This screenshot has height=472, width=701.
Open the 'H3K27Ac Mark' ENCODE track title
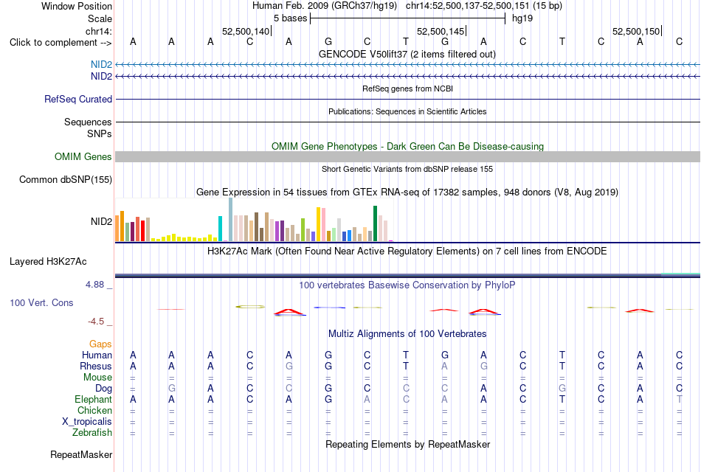click(x=407, y=251)
